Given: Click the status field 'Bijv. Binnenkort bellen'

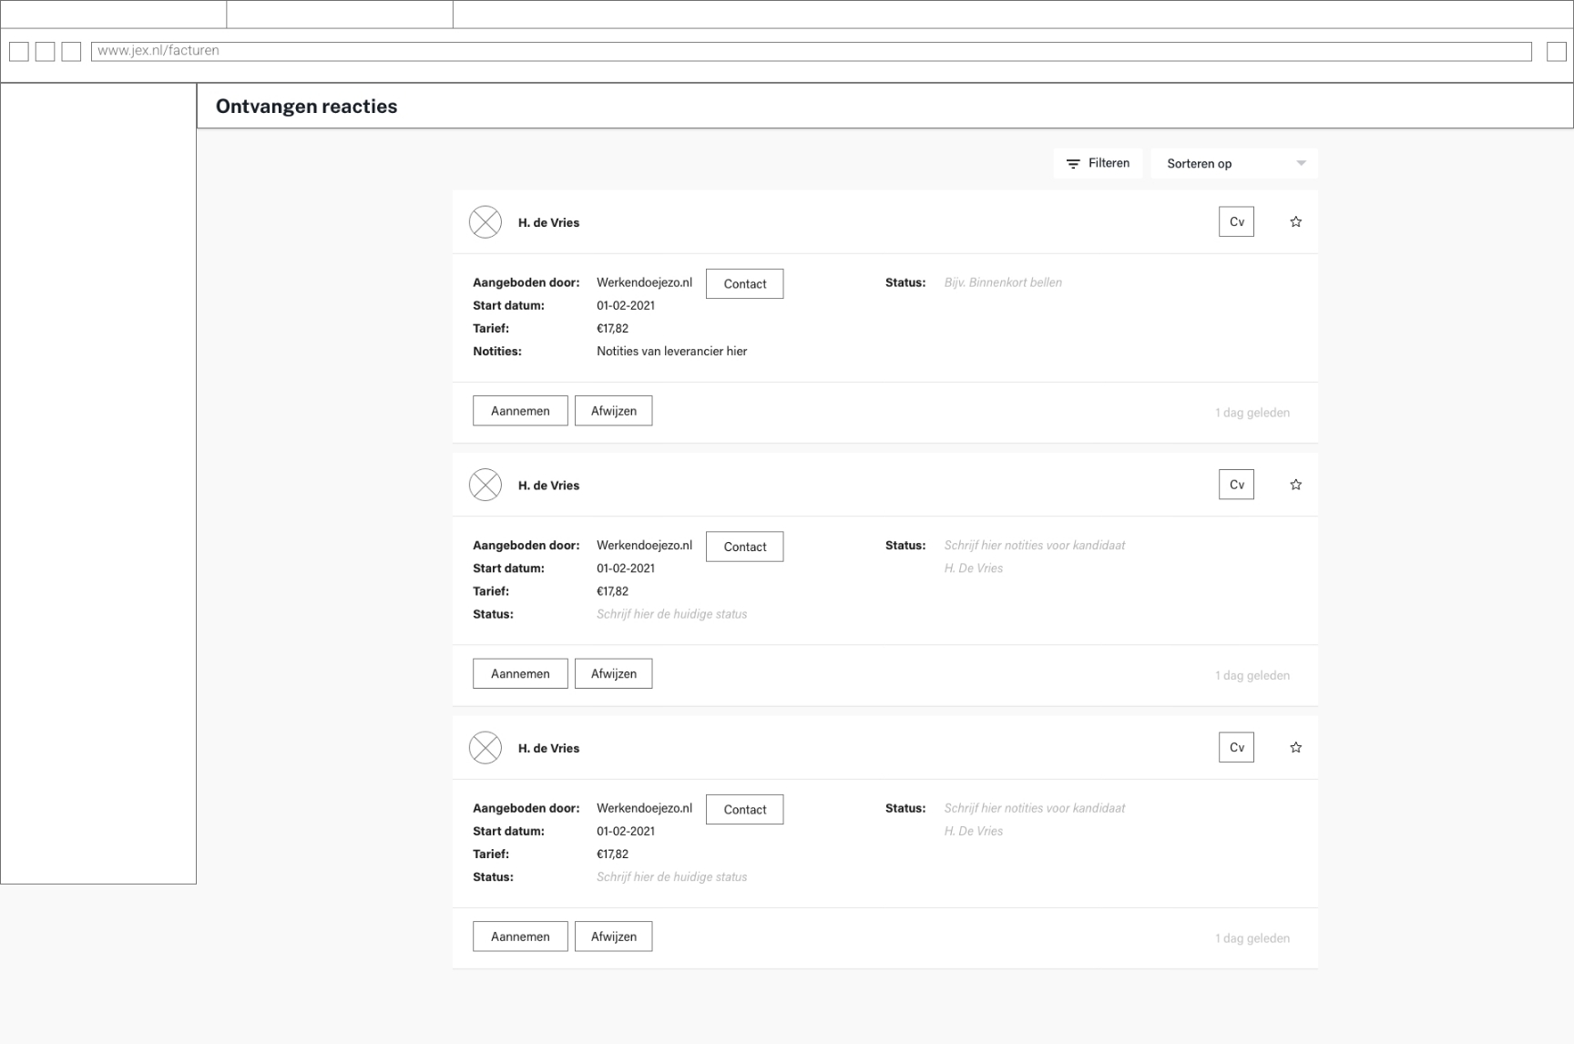Looking at the screenshot, I should (x=1003, y=282).
